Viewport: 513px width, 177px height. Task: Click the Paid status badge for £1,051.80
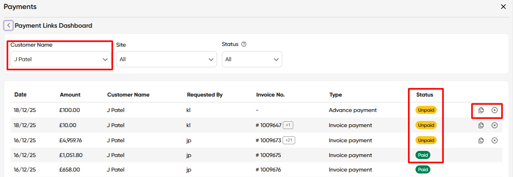point(423,155)
